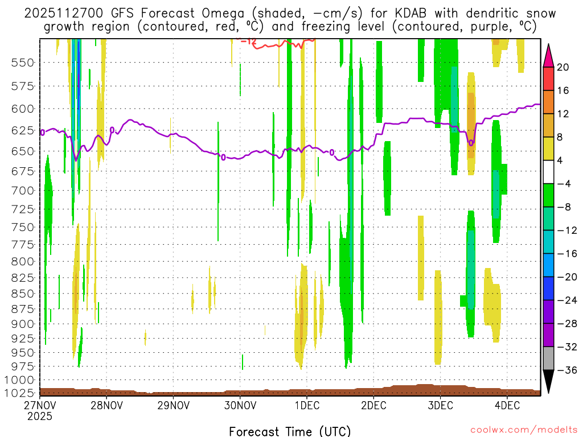The height and width of the screenshot is (437, 583).
Task: Click the 850 pressure level label
Action: click(22, 294)
